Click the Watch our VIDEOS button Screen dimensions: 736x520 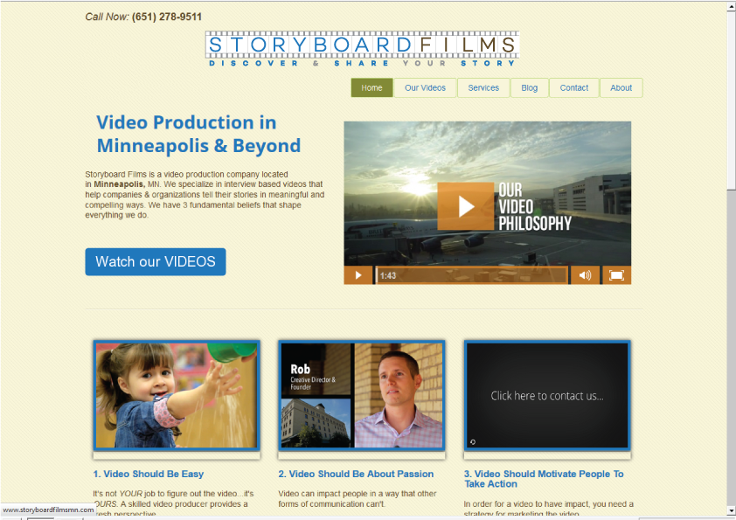[156, 261]
